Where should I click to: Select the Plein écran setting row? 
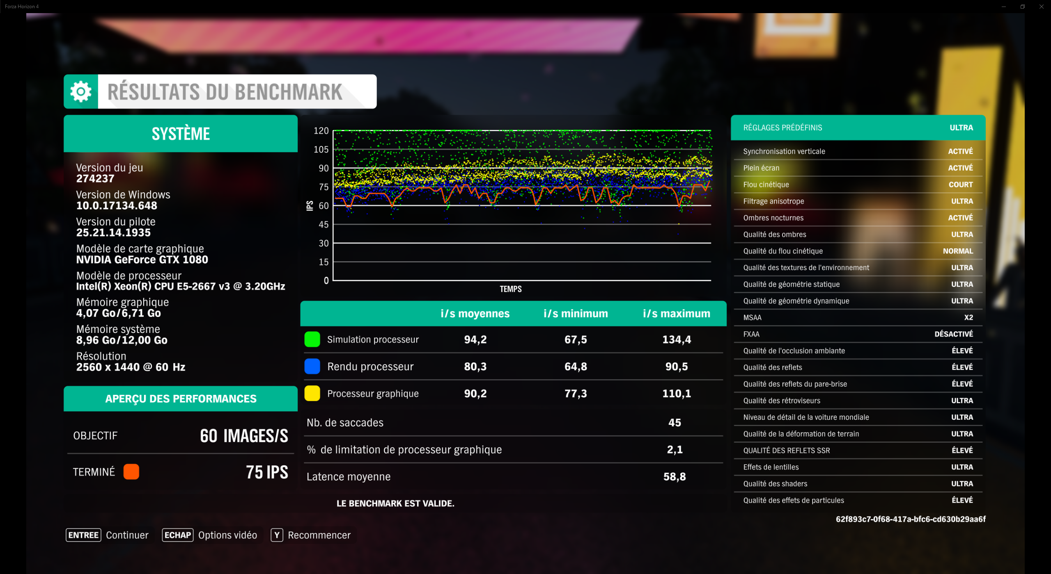tap(858, 168)
